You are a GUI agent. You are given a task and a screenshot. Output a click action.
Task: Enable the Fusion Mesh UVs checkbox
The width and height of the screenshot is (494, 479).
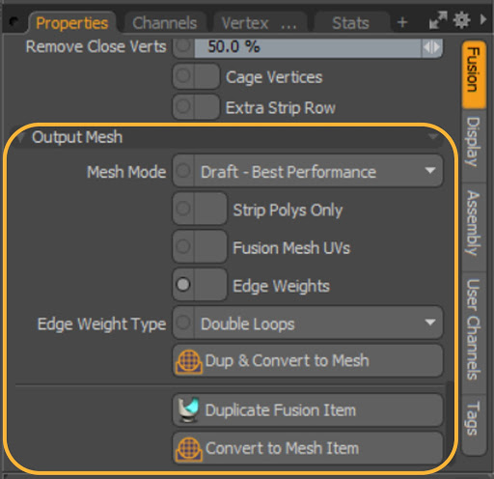point(210,246)
